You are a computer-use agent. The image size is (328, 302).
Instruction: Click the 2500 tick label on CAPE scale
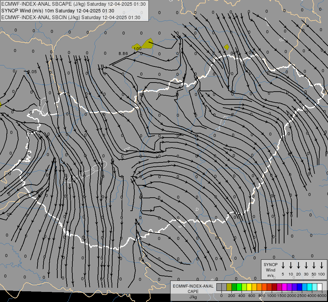click(302, 296)
